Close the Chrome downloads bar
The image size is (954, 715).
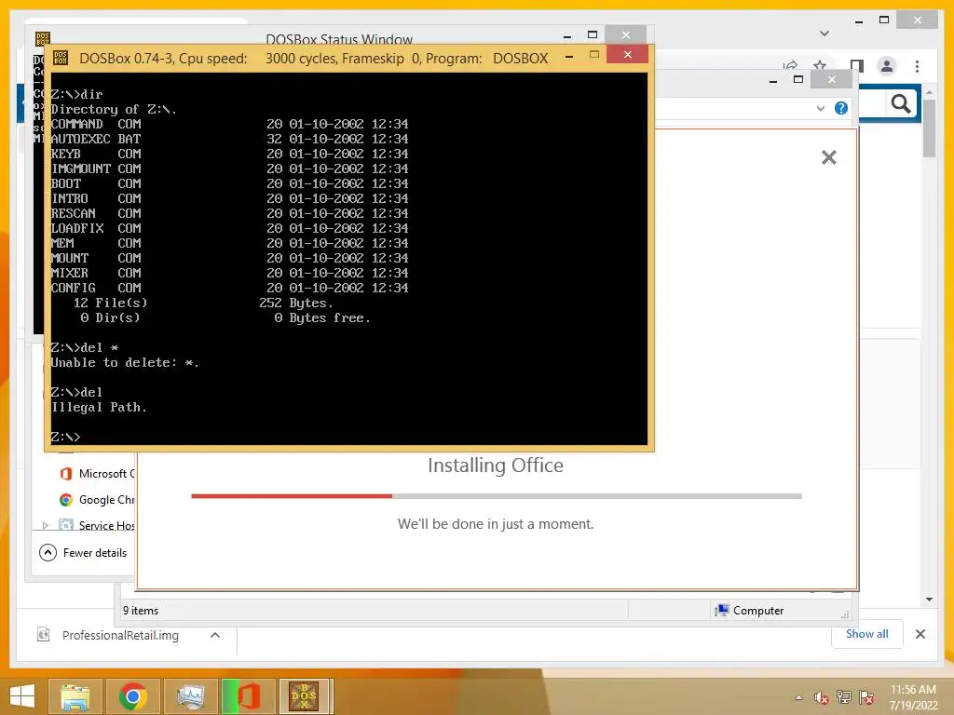(x=920, y=634)
